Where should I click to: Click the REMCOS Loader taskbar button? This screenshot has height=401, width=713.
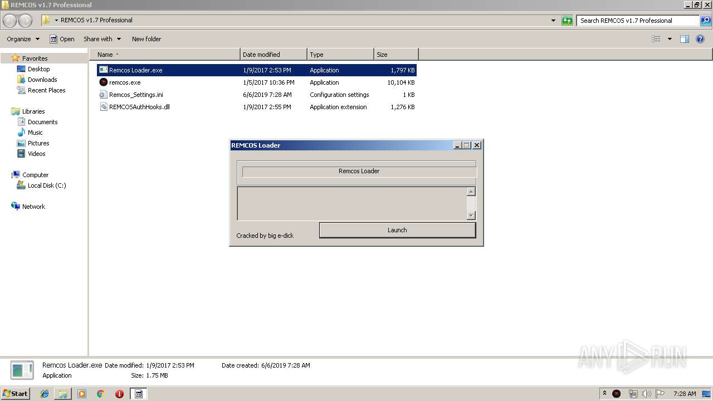tap(139, 394)
